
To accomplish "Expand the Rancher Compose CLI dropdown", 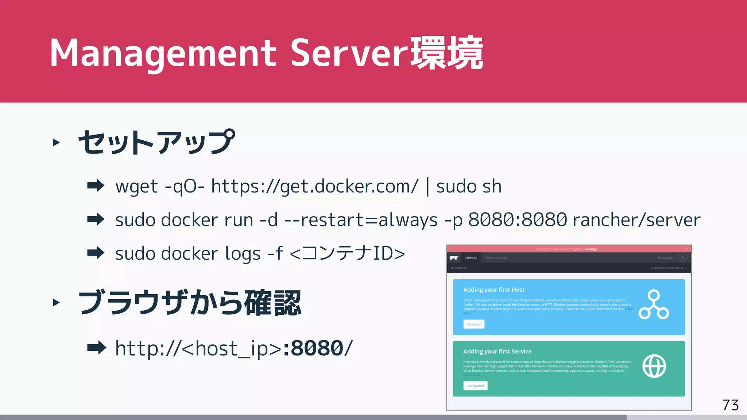I will (x=669, y=268).
